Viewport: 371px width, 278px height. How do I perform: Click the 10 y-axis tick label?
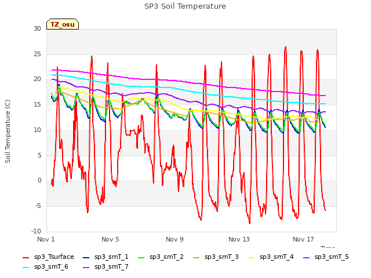click(x=37, y=130)
